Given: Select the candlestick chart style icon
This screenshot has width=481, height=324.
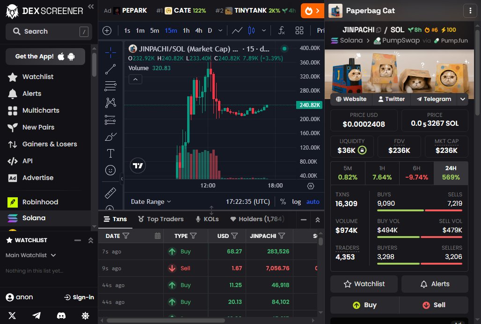Looking at the screenshot, I should (251, 31).
